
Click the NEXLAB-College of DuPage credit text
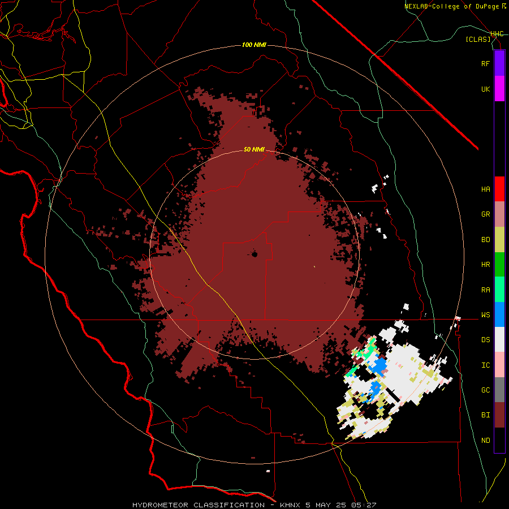click(452, 6)
